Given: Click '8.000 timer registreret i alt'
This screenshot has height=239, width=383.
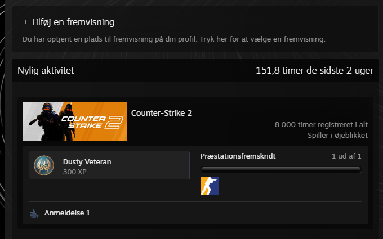Looking at the screenshot, I should (321, 125).
